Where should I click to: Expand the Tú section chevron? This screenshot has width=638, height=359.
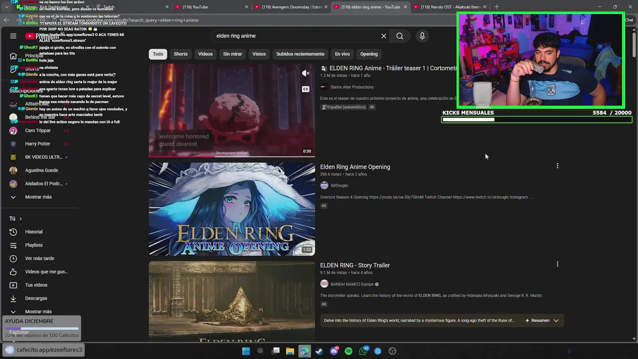pyautogui.click(x=20, y=219)
